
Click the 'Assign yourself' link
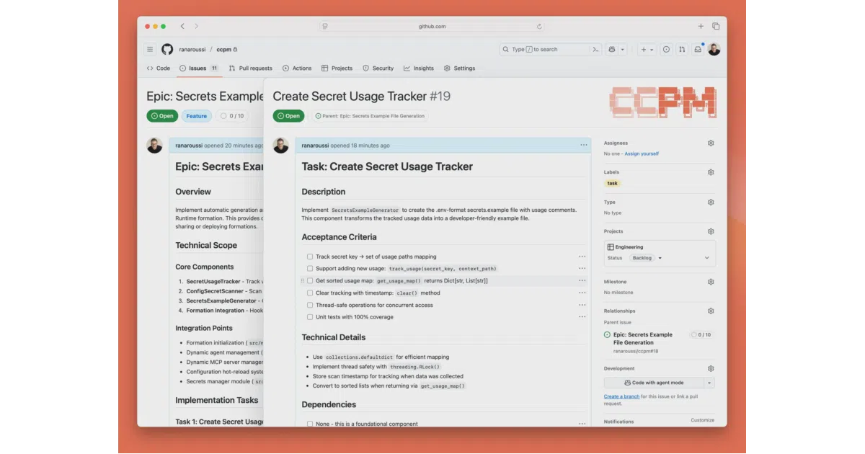tap(642, 153)
